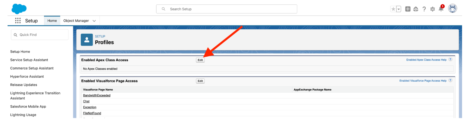The image size is (470, 130).
Task: Click the Enabled Apex Class Access help icon
Action: point(450,60)
